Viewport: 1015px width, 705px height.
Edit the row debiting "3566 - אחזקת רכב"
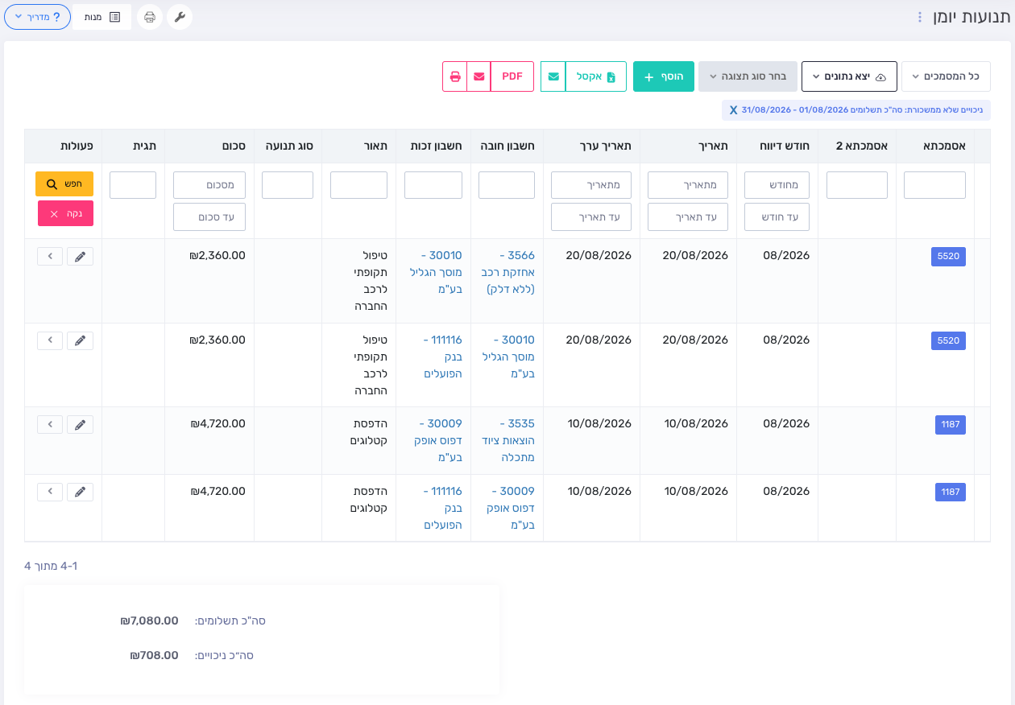point(80,256)
